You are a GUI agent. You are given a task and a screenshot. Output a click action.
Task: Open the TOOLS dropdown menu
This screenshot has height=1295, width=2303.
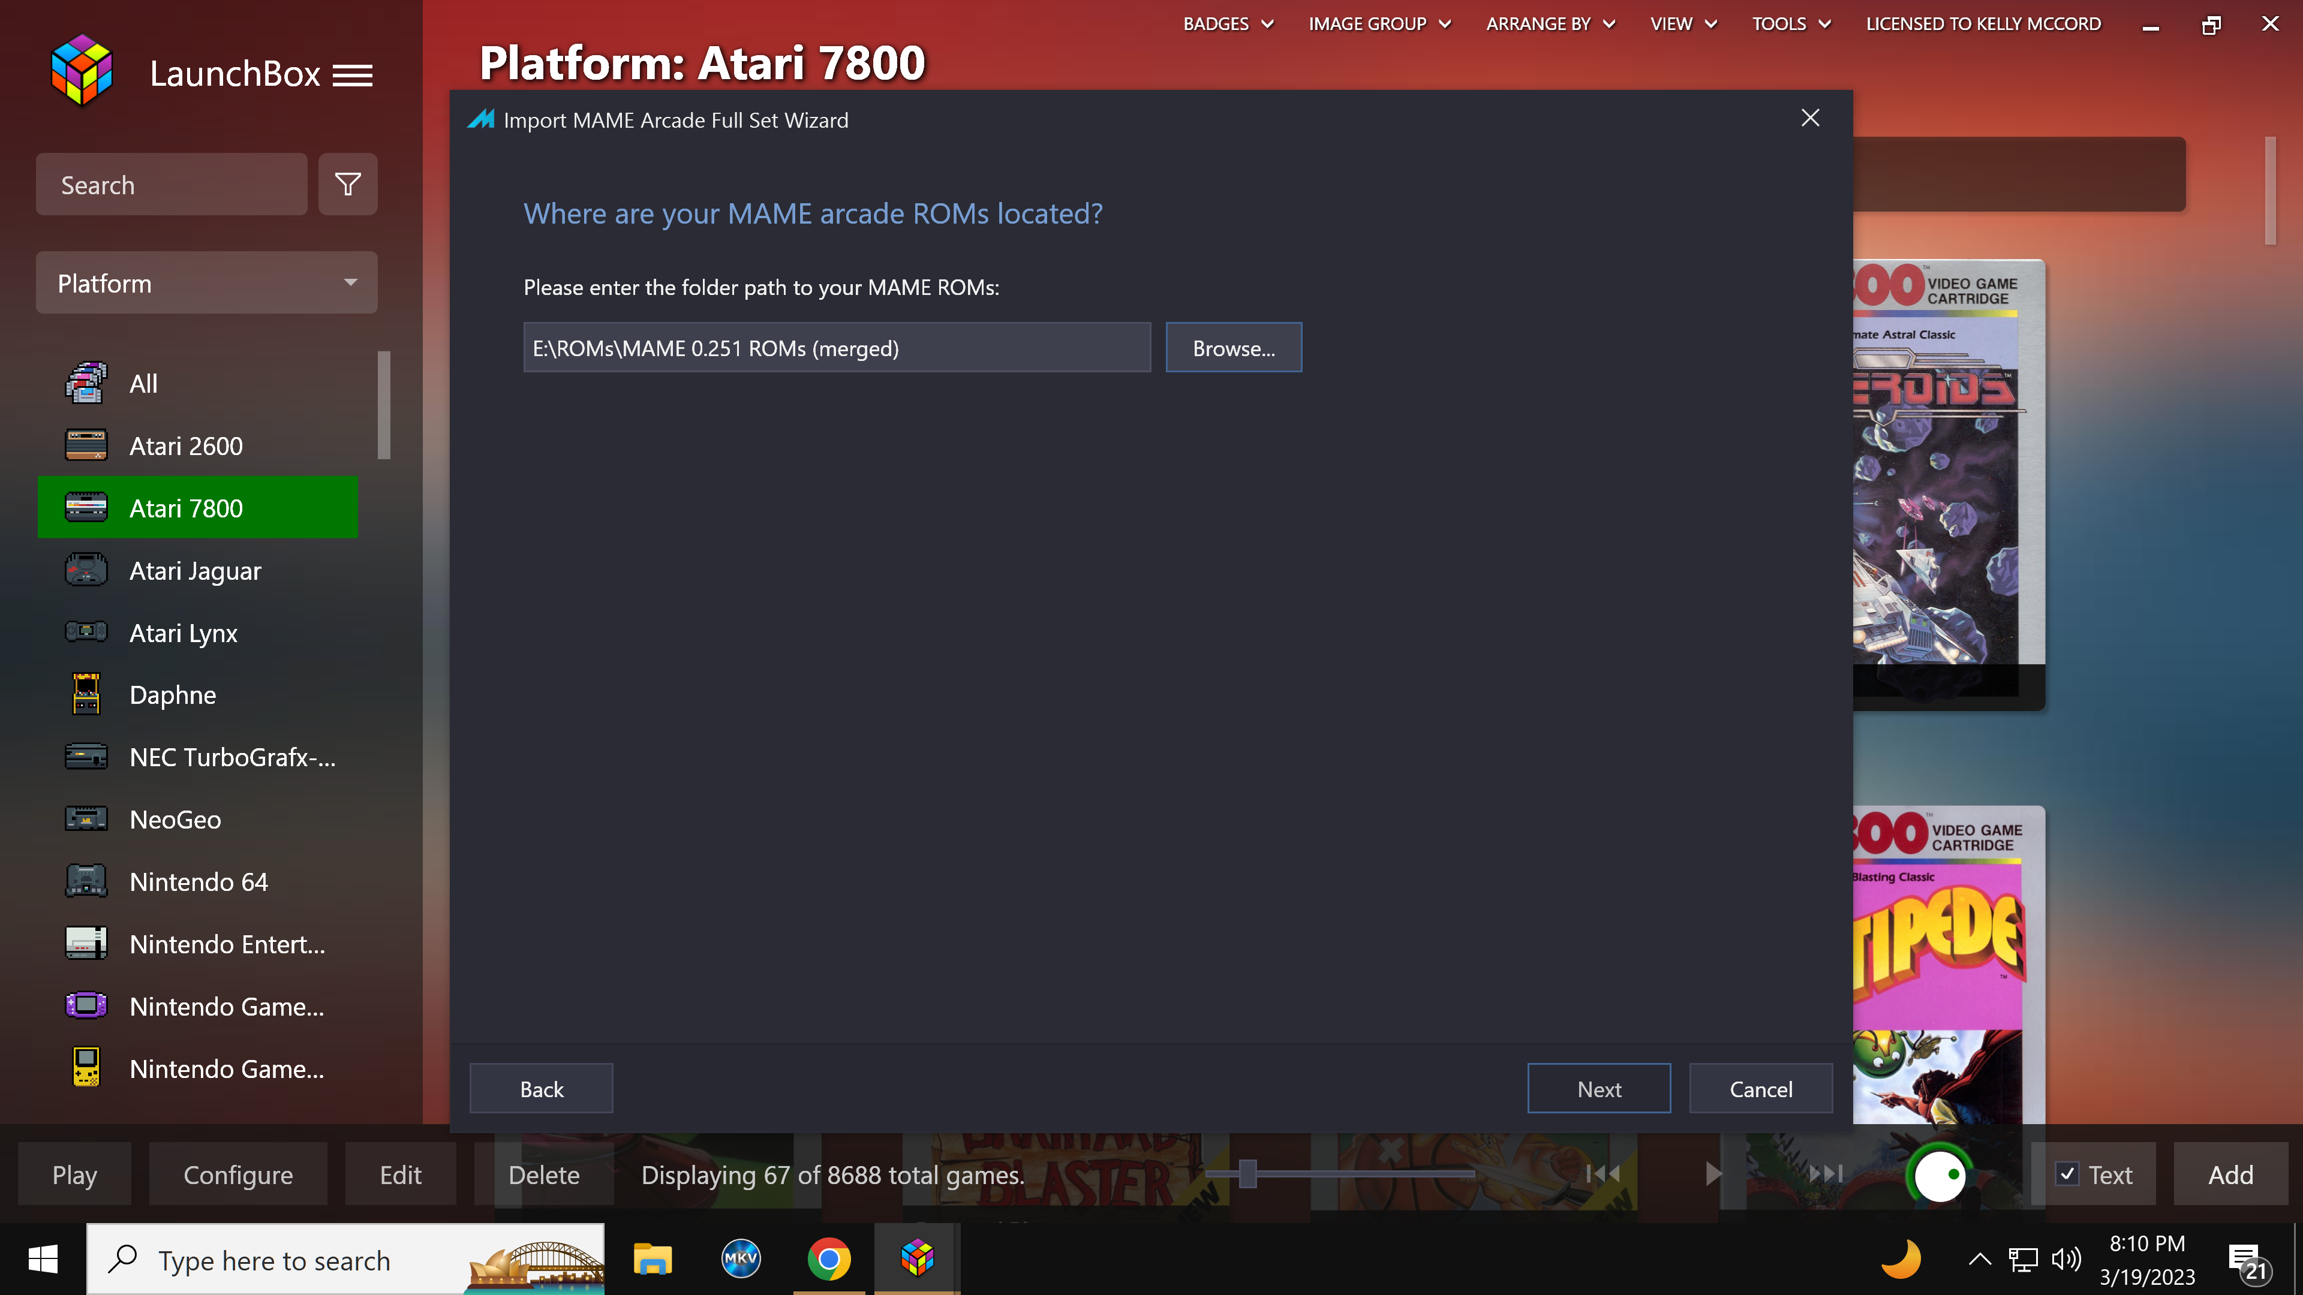[1791, 24]
